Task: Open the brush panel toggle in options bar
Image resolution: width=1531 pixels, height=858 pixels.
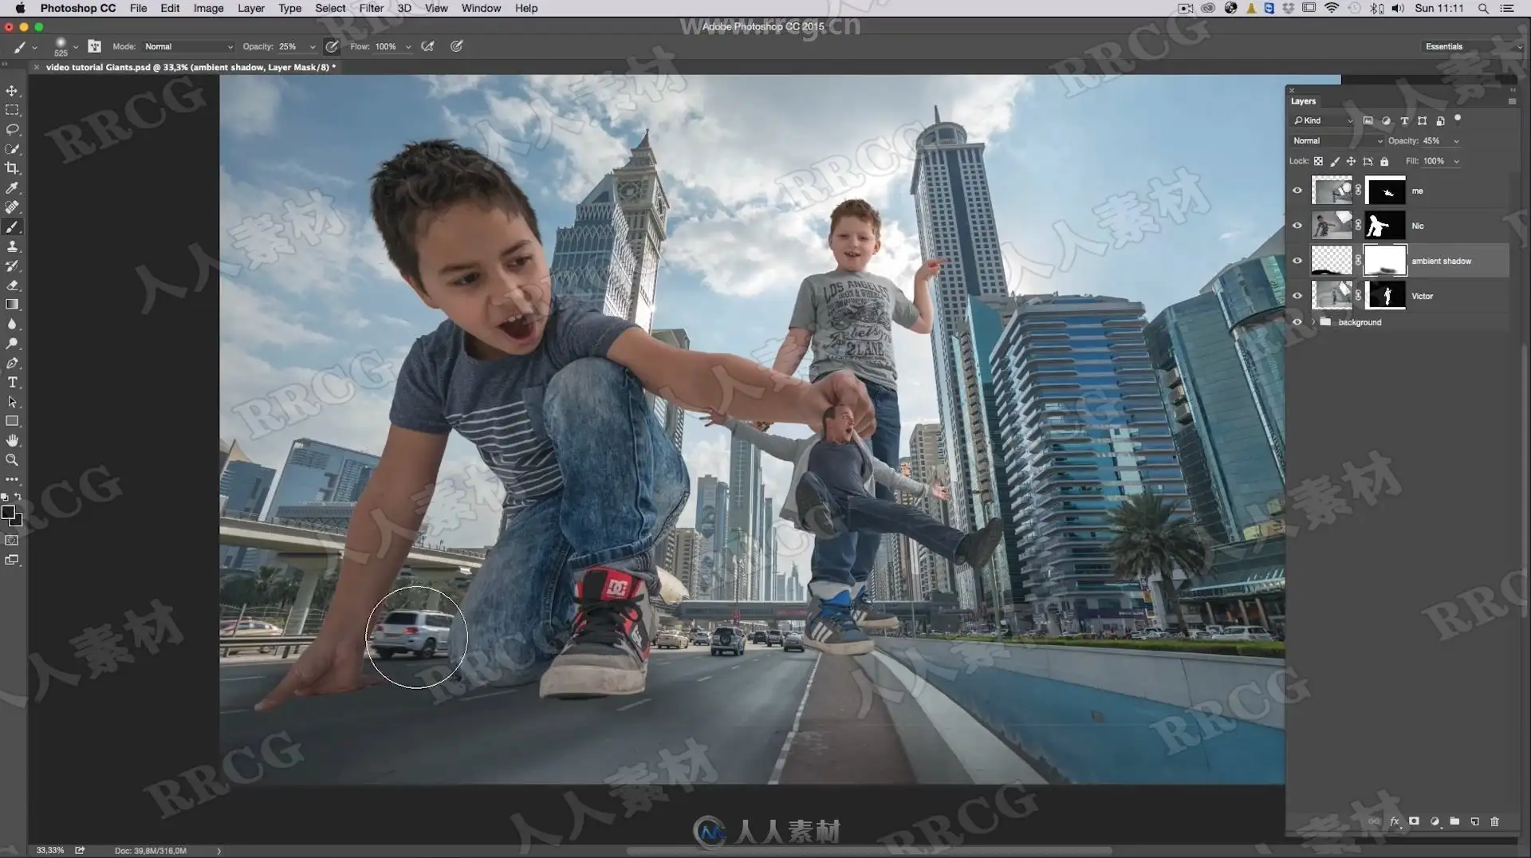Action: (x=94, y=46)
